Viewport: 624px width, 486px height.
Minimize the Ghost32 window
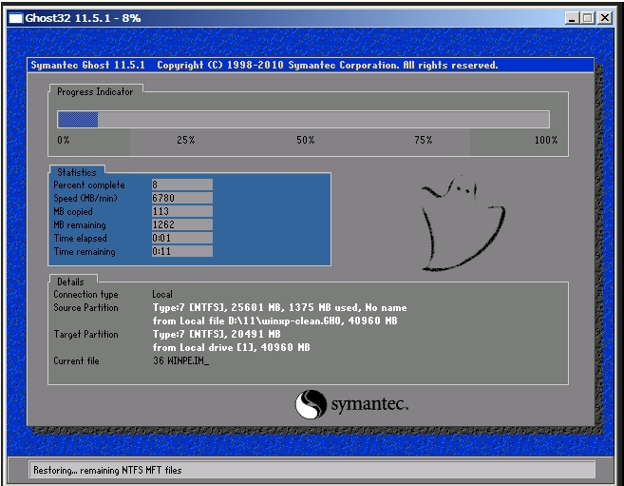click(x=572, y=18)
